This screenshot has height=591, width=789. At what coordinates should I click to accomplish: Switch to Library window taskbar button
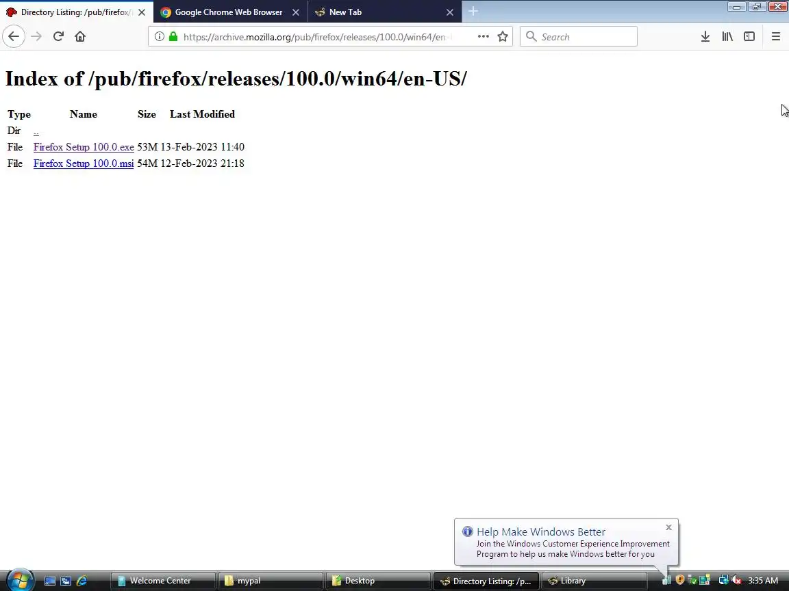pos(594,581)
